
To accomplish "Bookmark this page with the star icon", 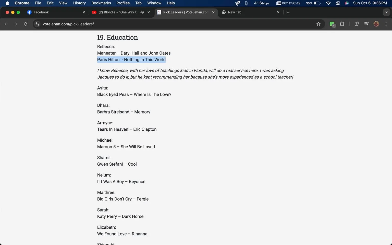I will click(x=318, y=24).
